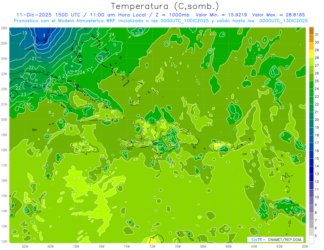Screen dimensions: 324x250
Task: Click the '0000UTC_10DIC2025' initialization timestamp
Action: coord(185,21)
